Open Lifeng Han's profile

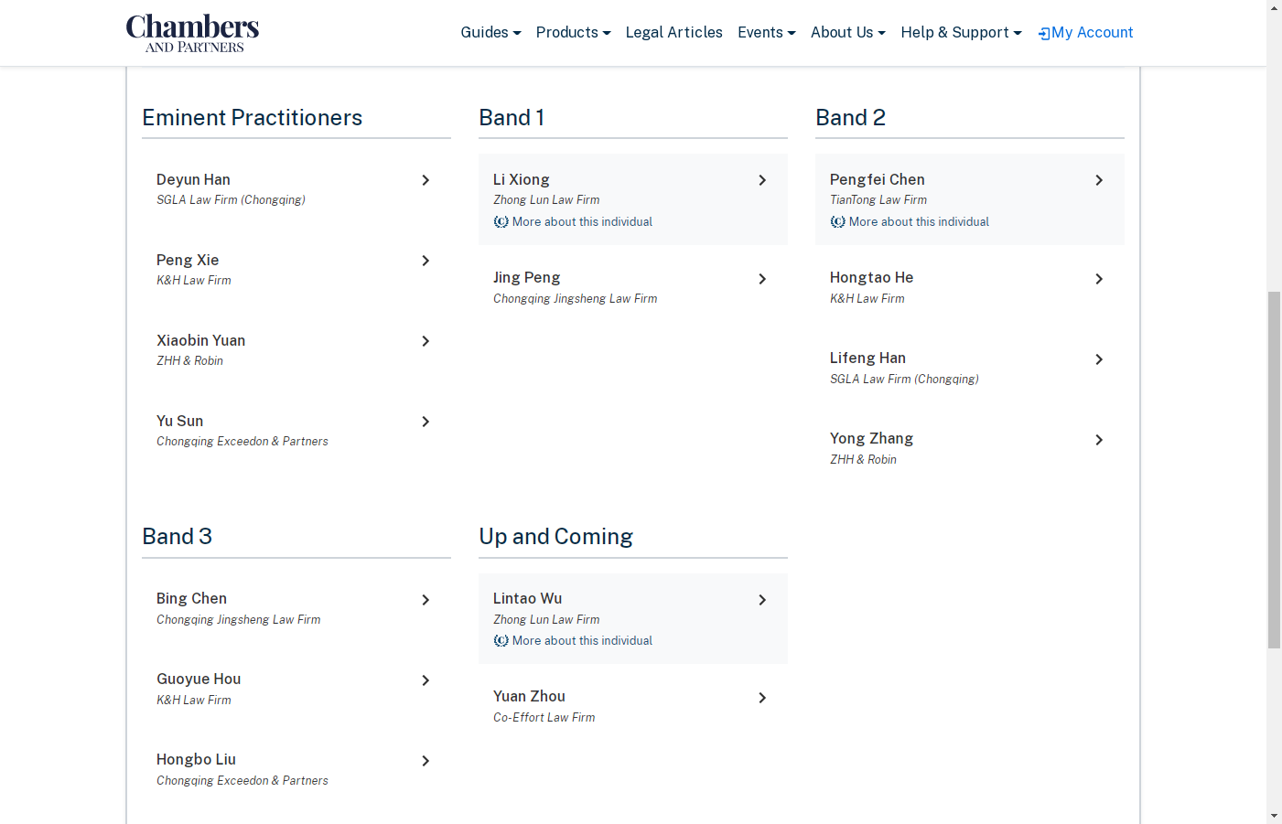point(867,358)
